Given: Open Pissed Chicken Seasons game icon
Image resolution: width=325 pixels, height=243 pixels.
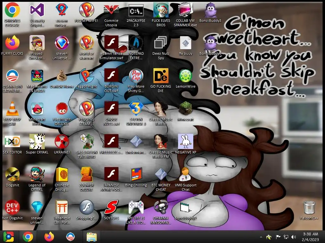Looking at the screenshot, I should coord(37,43).
